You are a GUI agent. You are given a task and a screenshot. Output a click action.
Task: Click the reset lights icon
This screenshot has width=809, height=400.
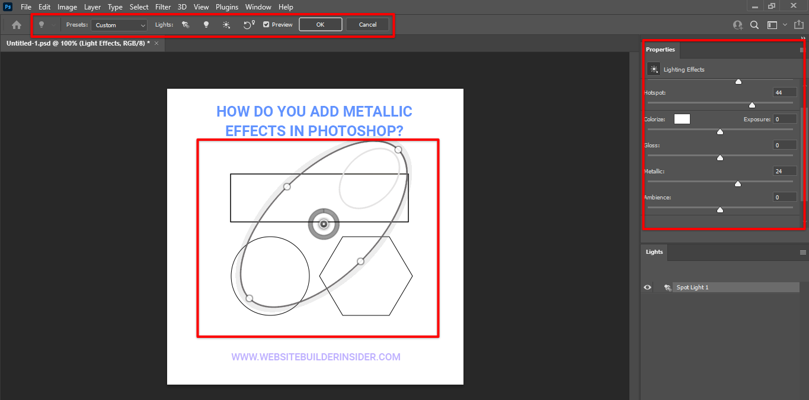pyautogui.click(x=248, y=24)
